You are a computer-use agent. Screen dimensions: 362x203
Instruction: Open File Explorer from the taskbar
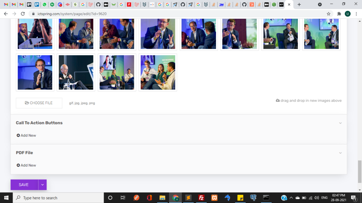(162, 198)
